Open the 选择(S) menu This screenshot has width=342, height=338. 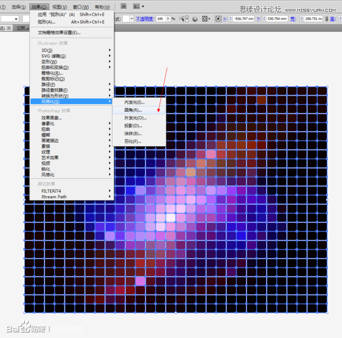click(18, 7)
